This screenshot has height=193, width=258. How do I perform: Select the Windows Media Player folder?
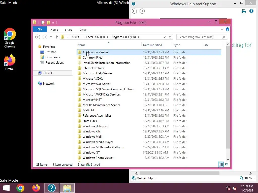(x=149, y=142)
